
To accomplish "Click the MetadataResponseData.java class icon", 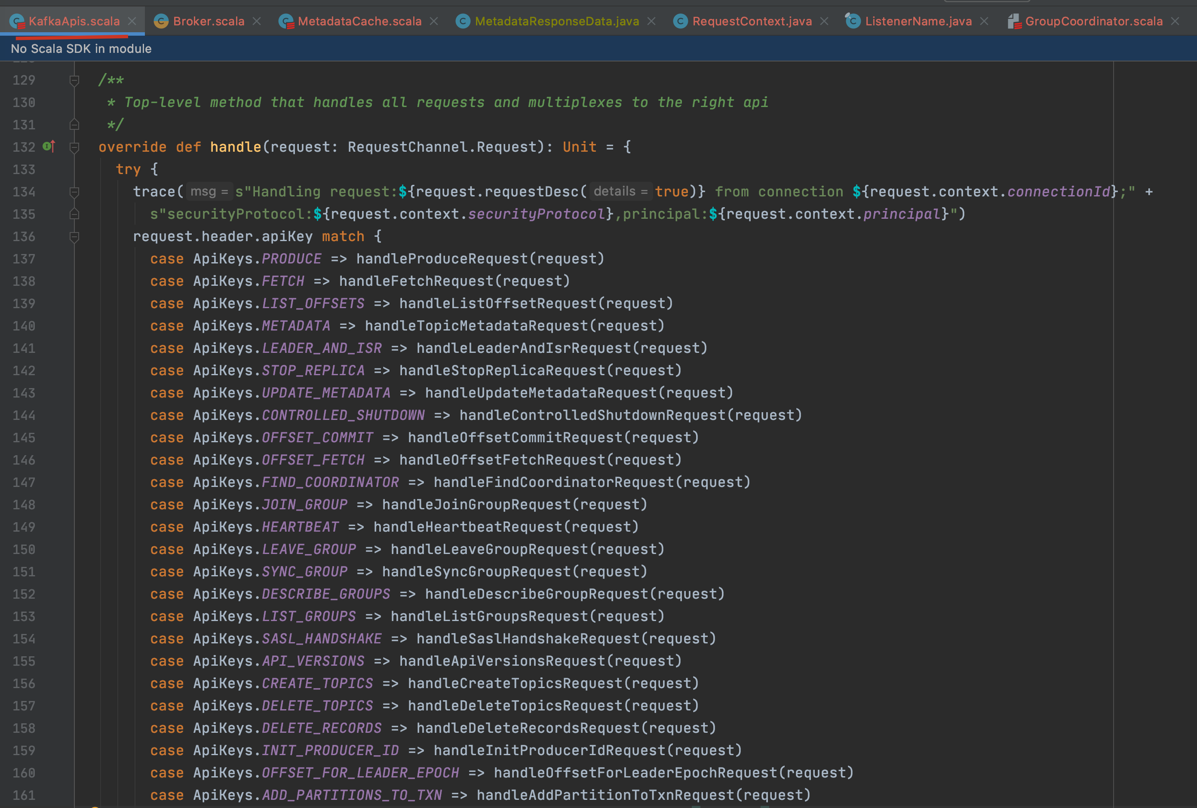I will [x=463, y=21].
